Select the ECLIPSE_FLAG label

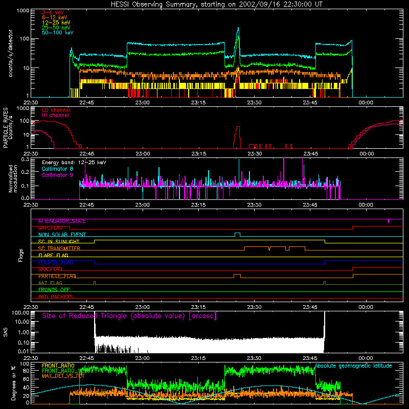tap(56, 262)
